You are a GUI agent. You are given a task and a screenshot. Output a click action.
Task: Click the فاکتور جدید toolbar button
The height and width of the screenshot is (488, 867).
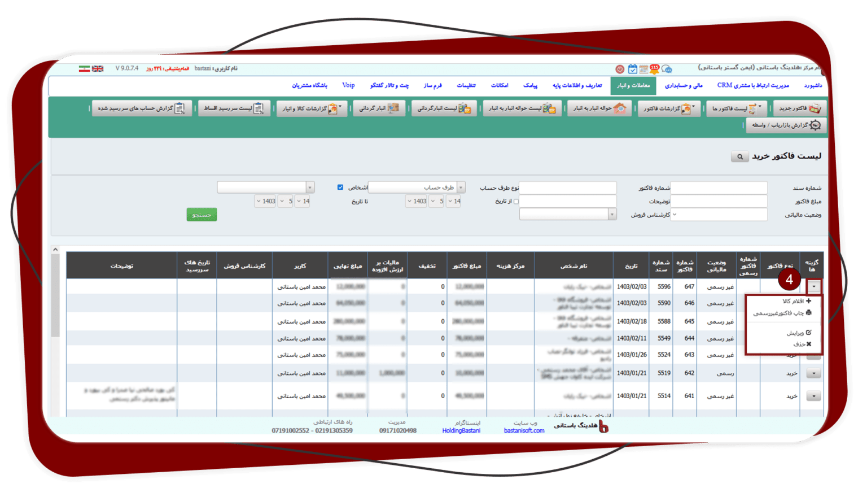[799, 108]
